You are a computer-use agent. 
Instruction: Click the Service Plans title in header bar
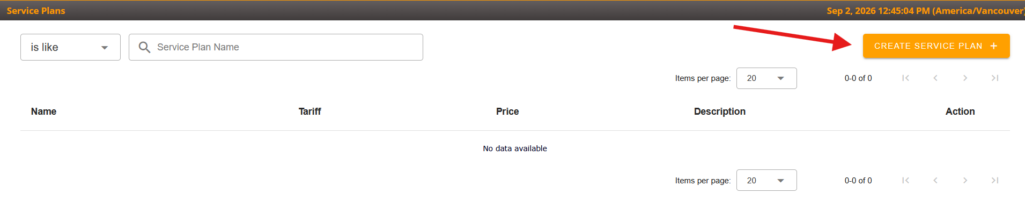tap(36, 11)
